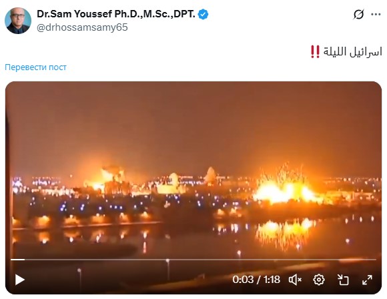Click the 0:03 / 1:18 time display
The width and height of the screenshot is (387, 299).
256,280
